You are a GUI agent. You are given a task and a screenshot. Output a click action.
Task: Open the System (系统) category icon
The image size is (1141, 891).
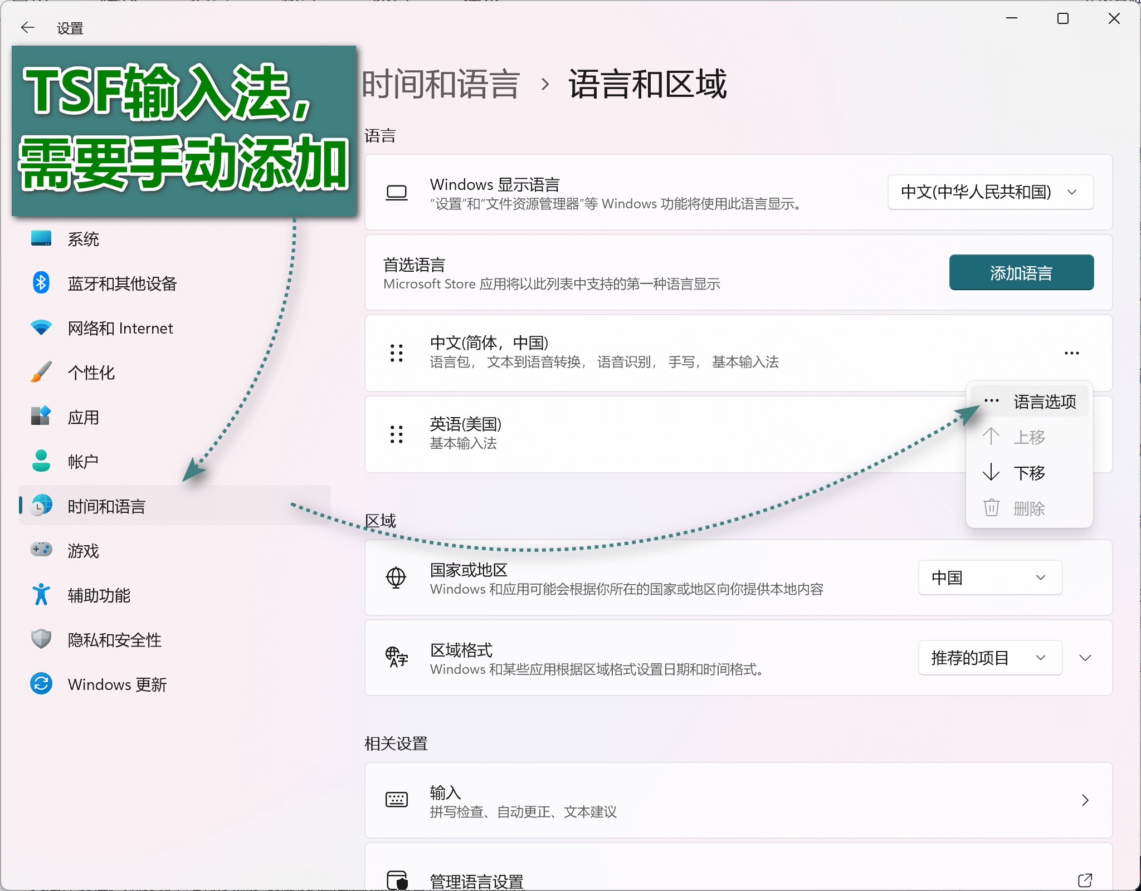(41, 238)
